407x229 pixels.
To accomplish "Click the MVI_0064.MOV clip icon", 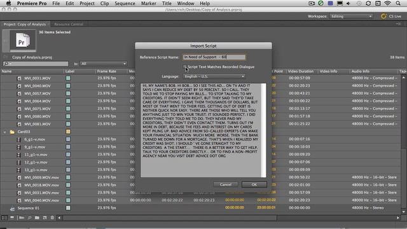I will click(x=19, y=101).
